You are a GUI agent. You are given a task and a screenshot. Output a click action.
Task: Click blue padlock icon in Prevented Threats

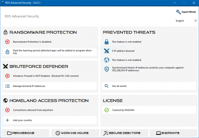click(107, 42)
